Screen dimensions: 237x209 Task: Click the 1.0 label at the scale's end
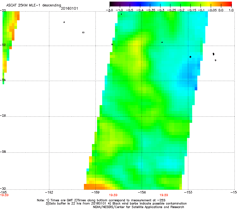[231, 10]
